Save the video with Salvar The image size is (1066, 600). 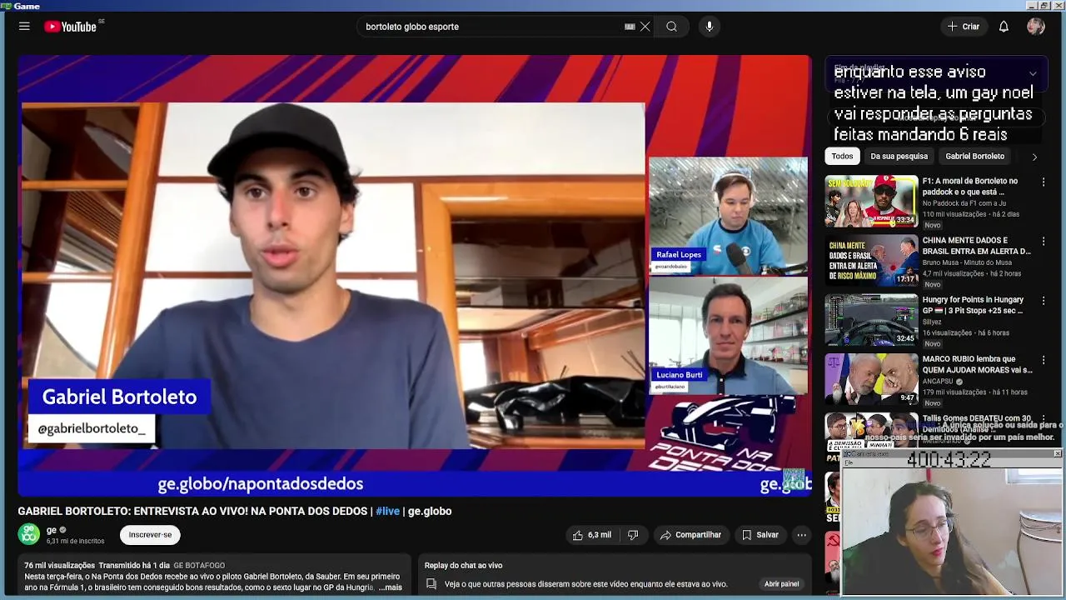point(760,535)
